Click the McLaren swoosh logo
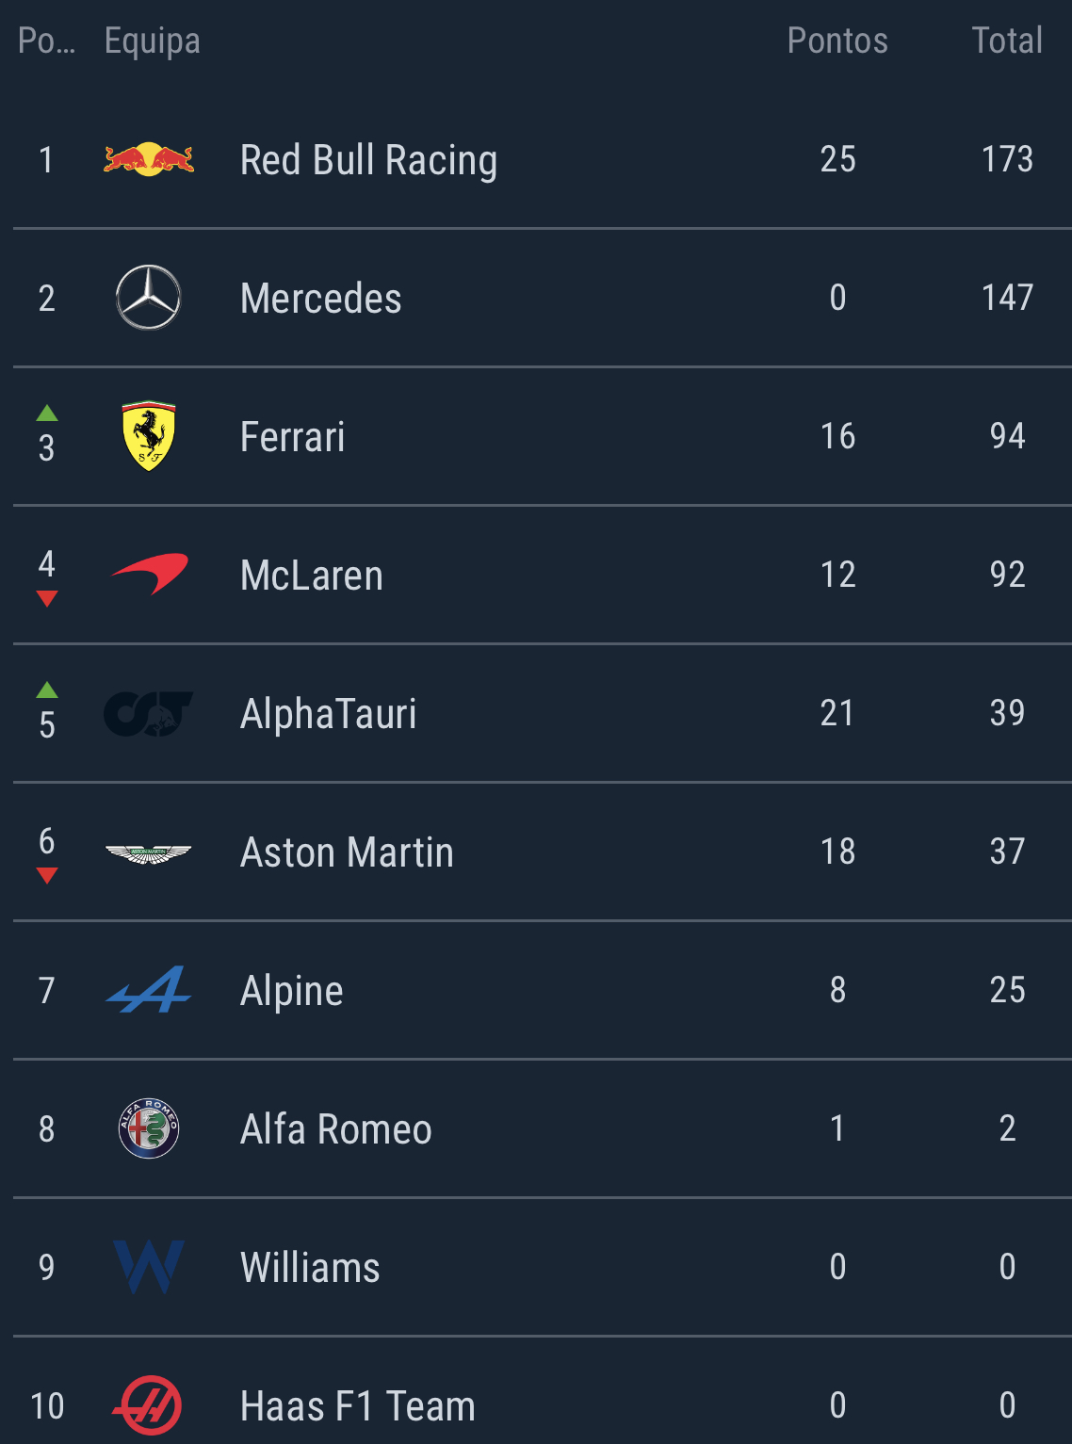 point(149,574)
